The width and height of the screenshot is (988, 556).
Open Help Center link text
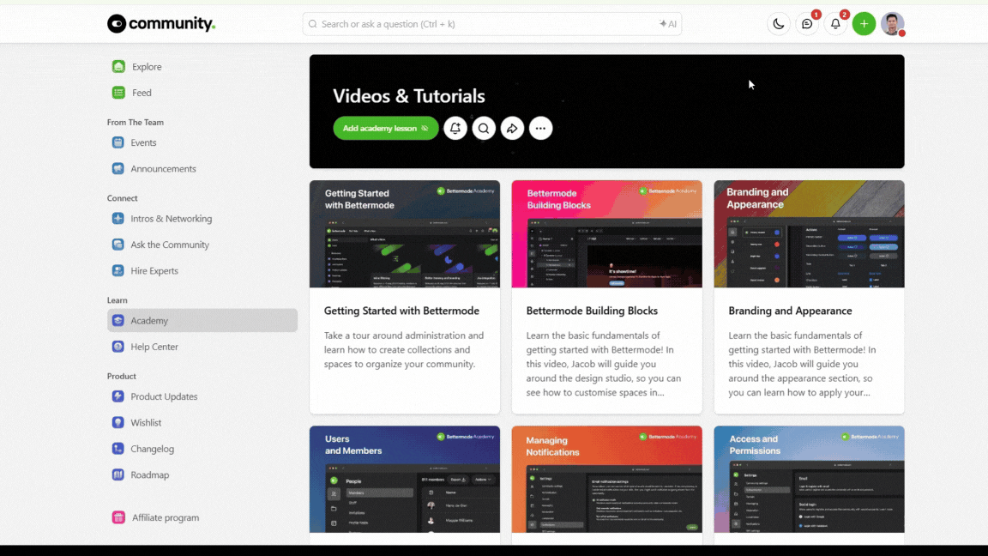154,347
